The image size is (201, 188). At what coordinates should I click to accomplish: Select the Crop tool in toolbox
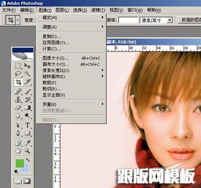[18, 82]
